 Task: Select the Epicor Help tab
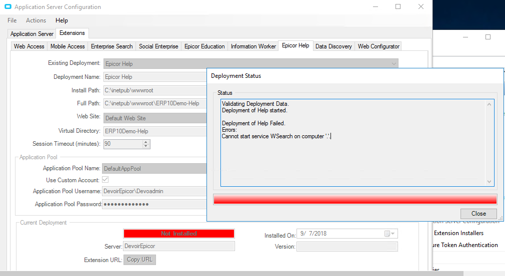(x=295, y=45)
